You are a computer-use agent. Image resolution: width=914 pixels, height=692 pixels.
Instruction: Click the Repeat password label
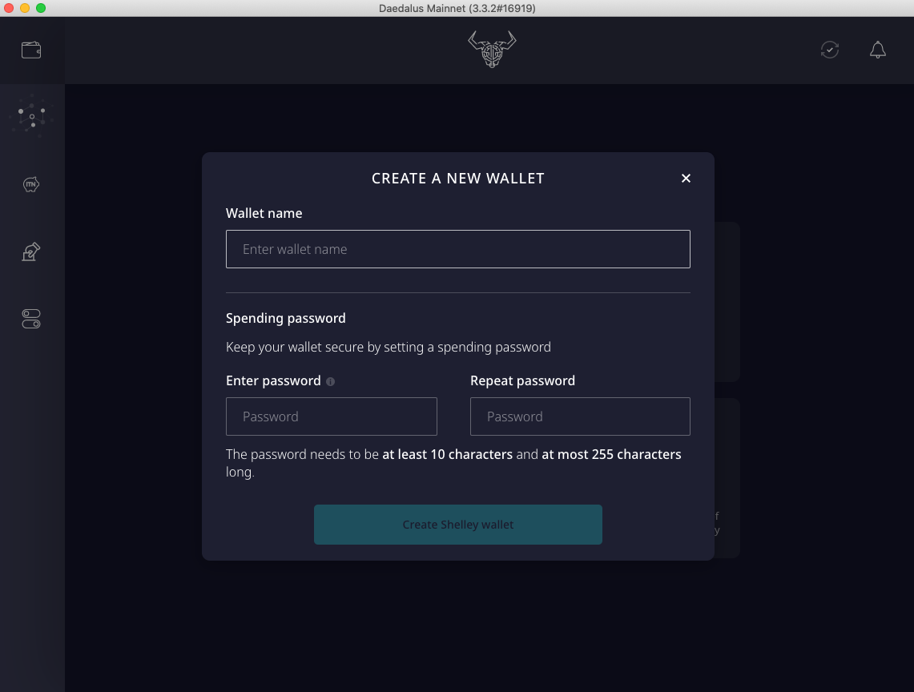point(523,380)
